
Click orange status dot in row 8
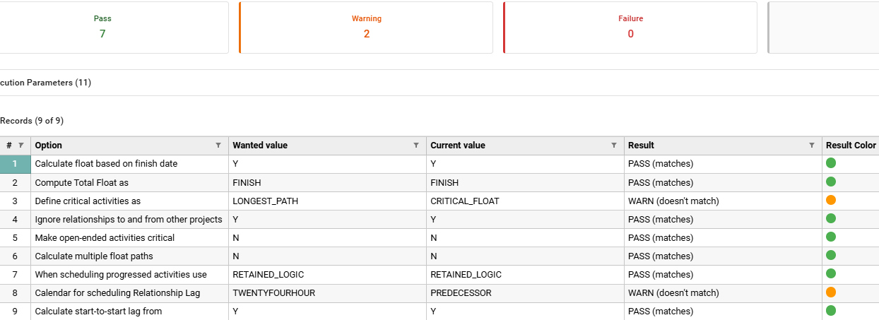click(831, 292)
